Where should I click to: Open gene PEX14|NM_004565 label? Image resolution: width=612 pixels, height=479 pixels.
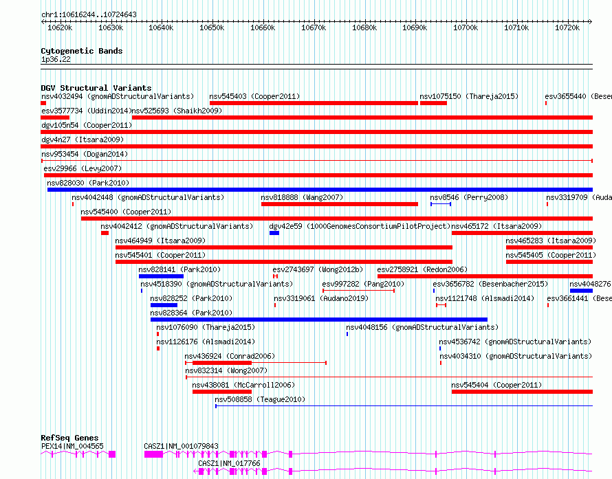(x=73, y=446)
